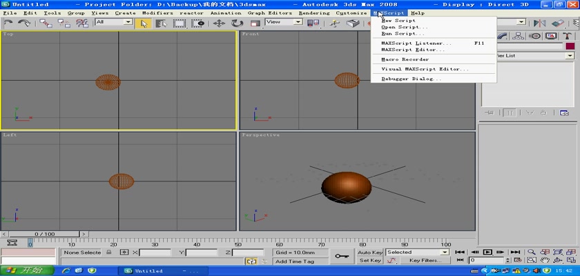Click the Go to Start playback button
Screen dimensions: 580x276
click(x=460, y=253)
